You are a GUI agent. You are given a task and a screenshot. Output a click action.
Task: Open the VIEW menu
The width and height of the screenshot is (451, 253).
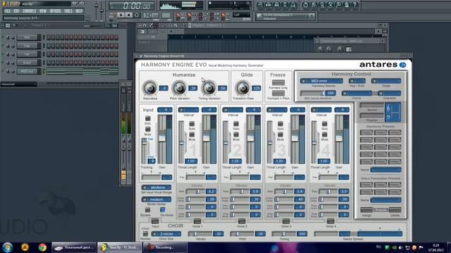point(43,11)
